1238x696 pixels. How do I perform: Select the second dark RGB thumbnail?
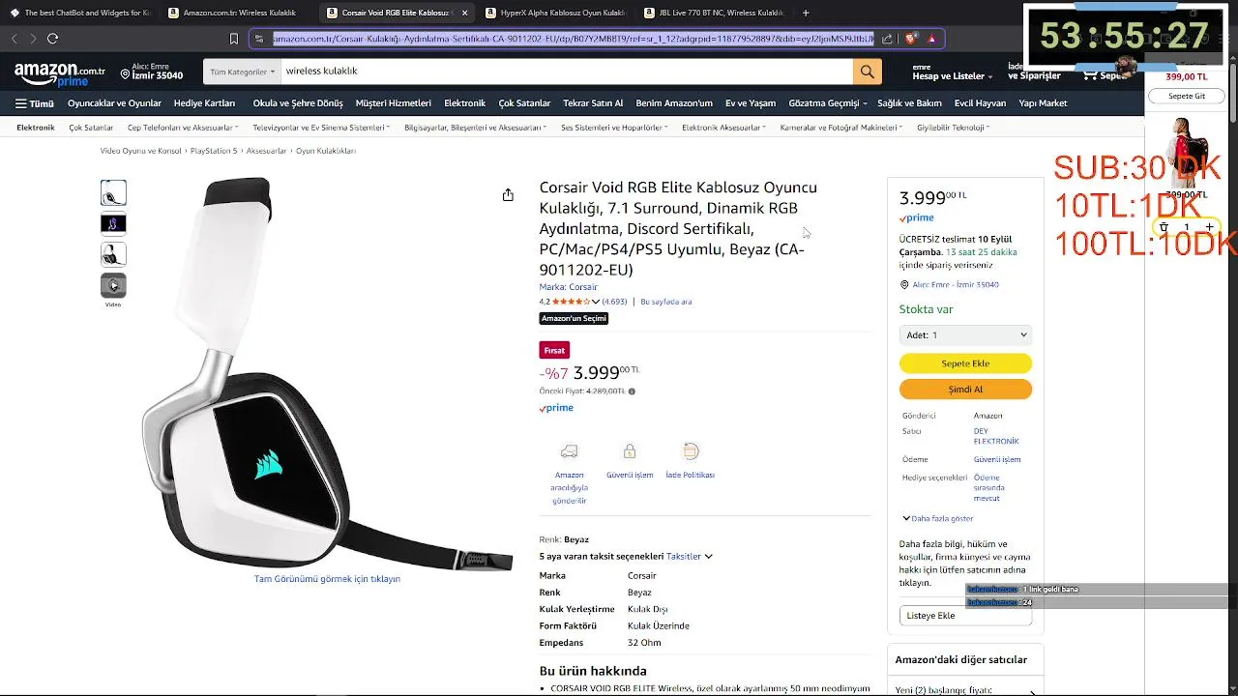click(x=113, y=223)
